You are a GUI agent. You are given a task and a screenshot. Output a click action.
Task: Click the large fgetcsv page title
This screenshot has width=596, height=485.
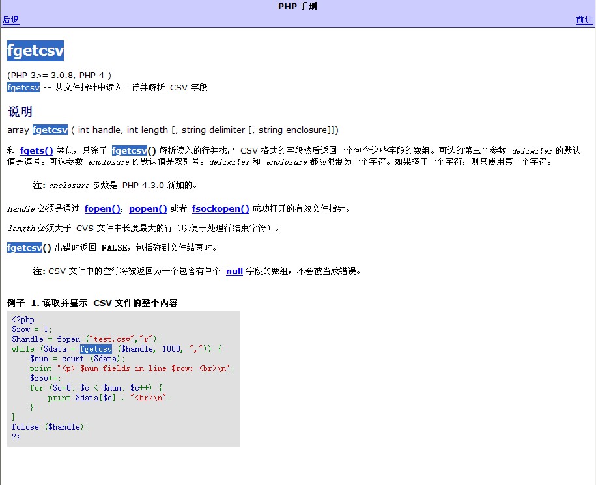(x=35, y=51)
